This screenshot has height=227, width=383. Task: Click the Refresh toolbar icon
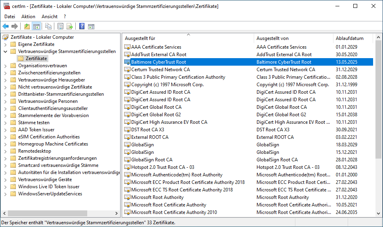[60, 26]
